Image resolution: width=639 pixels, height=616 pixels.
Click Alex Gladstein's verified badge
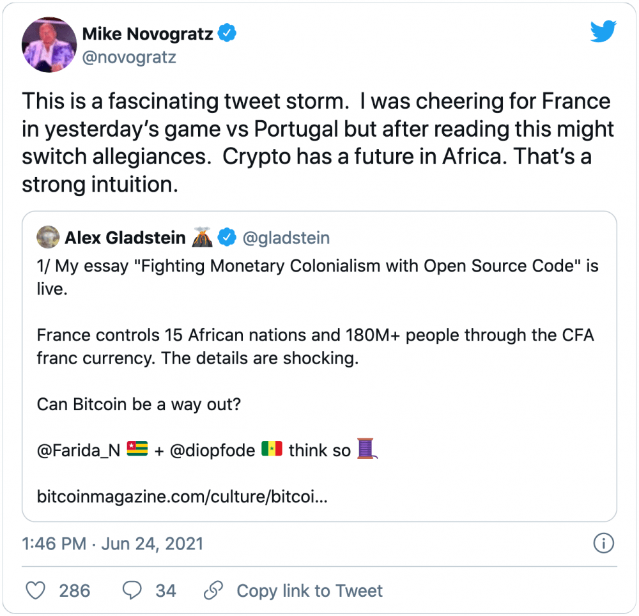click(x=226, y=238)
